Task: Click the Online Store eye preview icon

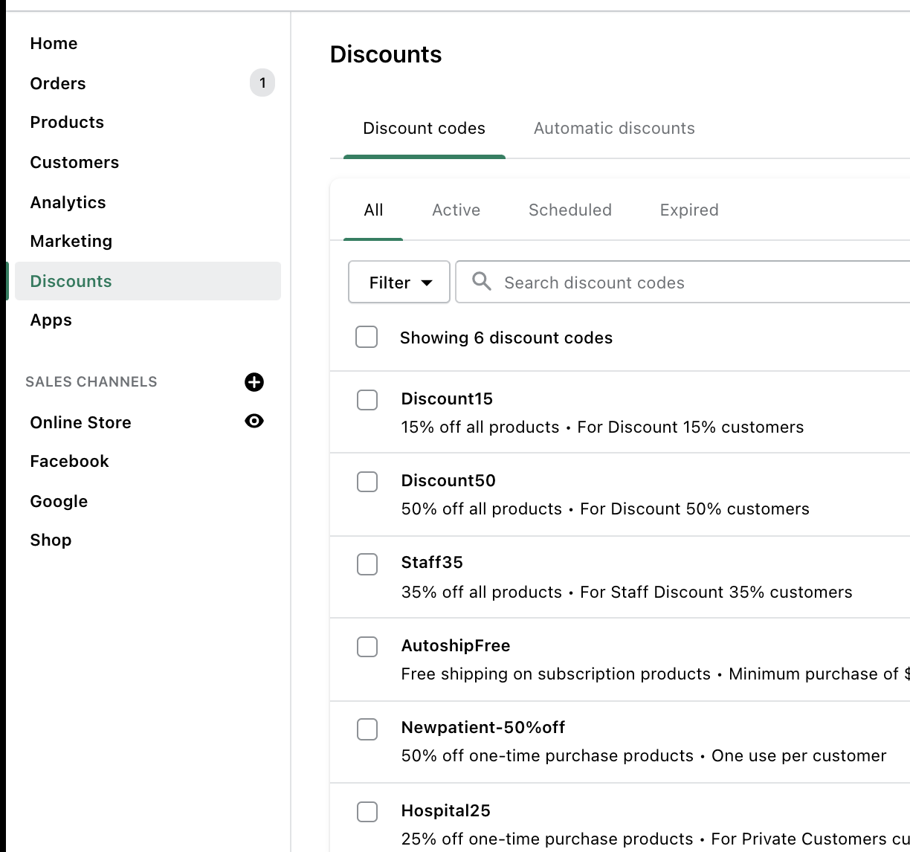Action: pos(254,421)
